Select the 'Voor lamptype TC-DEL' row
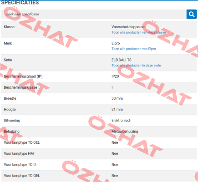This screenshot has width=198, height=182. (99, 143)
